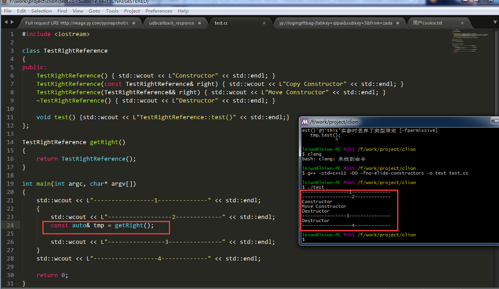Open the Selection menu
Viewport: 499px width, 289px height.
click(42, 11)
